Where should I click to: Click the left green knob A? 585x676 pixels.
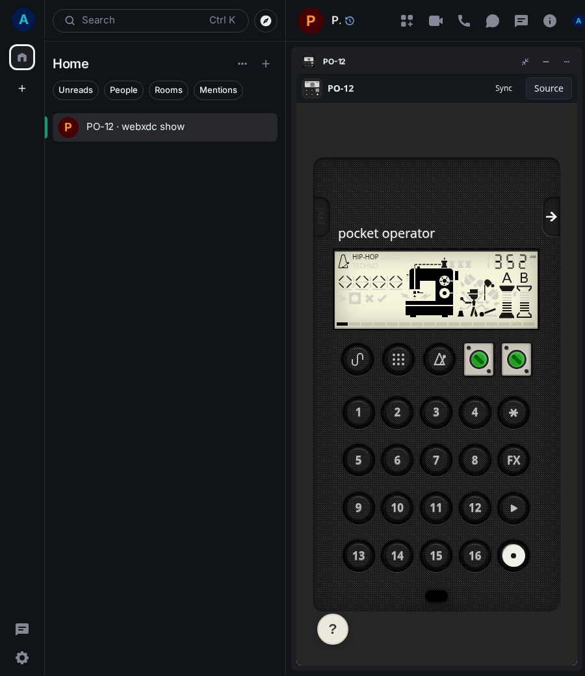click(x=478, y=359)
